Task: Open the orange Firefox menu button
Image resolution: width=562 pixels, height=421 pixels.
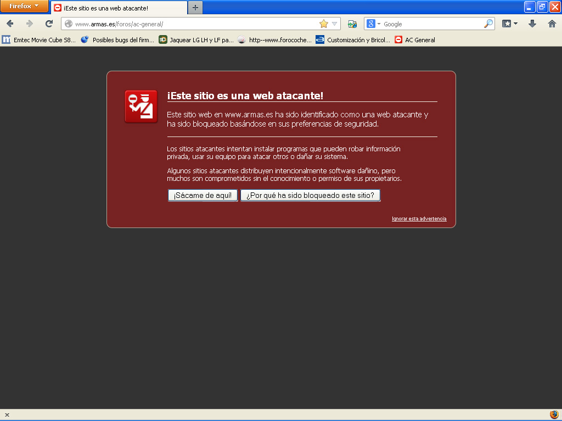Action: point(24,7)
